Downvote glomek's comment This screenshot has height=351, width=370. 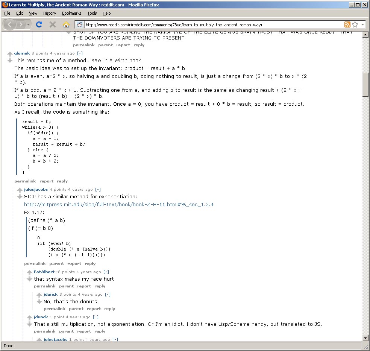[10, 61]
